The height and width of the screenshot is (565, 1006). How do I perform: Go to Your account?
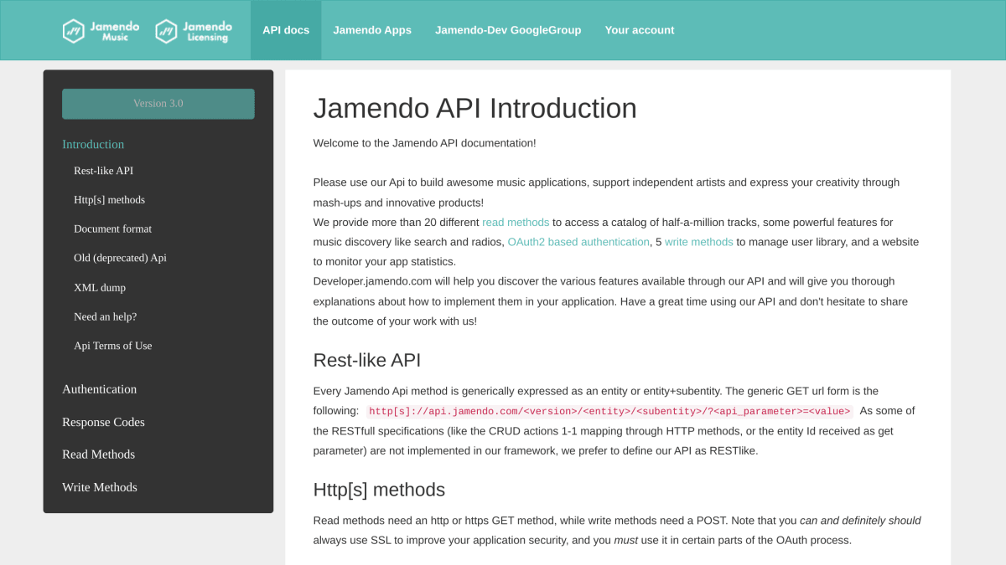[x=640, y=30]
